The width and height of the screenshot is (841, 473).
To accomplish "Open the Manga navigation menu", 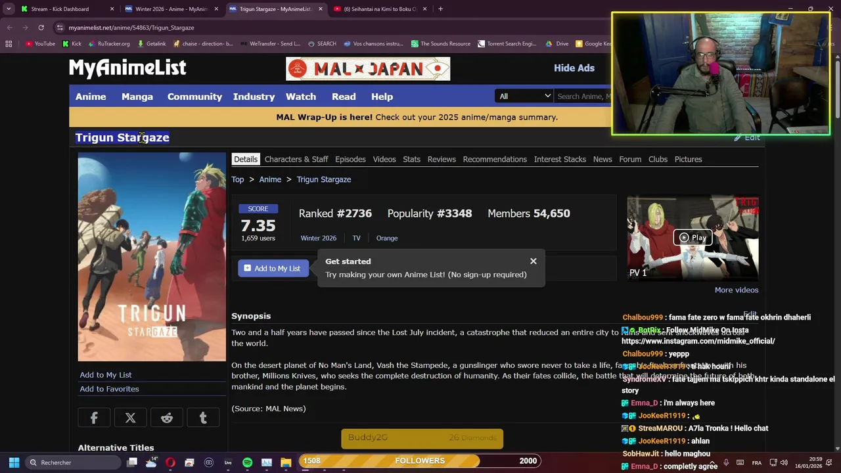I will tap(137, 97).
